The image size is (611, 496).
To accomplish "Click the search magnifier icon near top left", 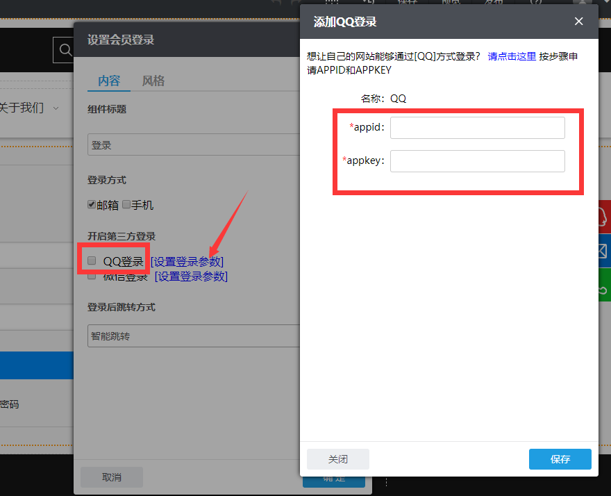I will (65, 49).
